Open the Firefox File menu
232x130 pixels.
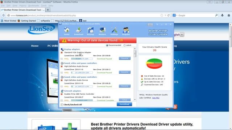click(x=3, y=6)
